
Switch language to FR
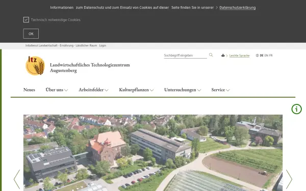[271, 56]
